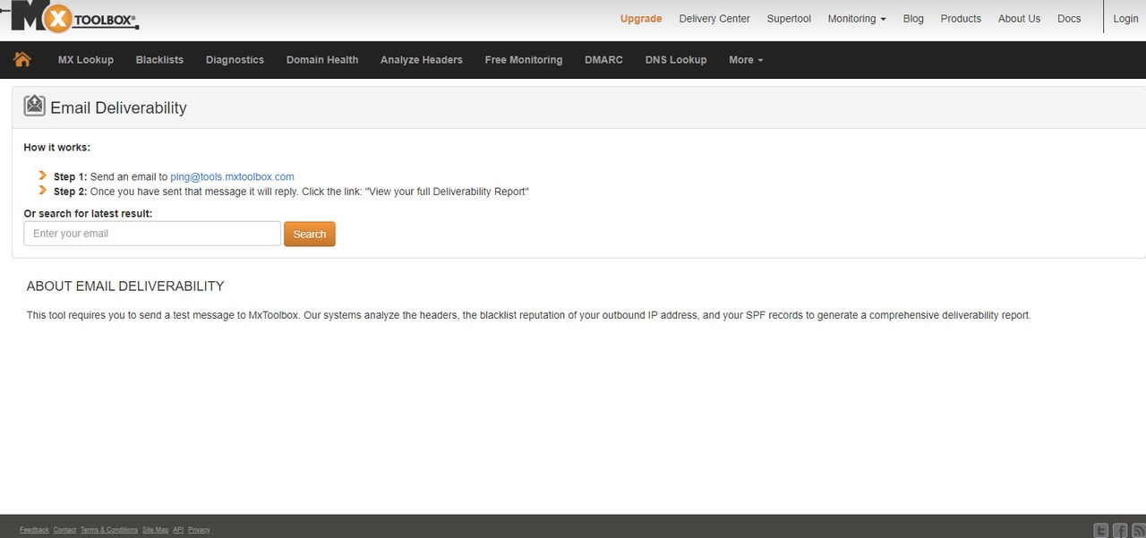Click the How it works heading

(x=57, y=148)
